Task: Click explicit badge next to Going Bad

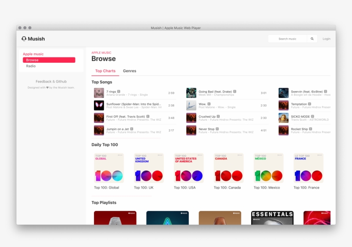Action: (234, 91)
